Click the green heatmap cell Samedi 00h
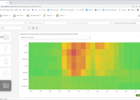140x100 pixels. (x=31, y=79)
